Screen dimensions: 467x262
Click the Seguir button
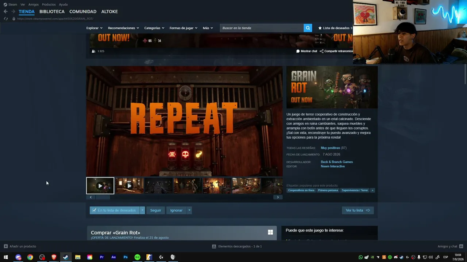click(155, 210)
